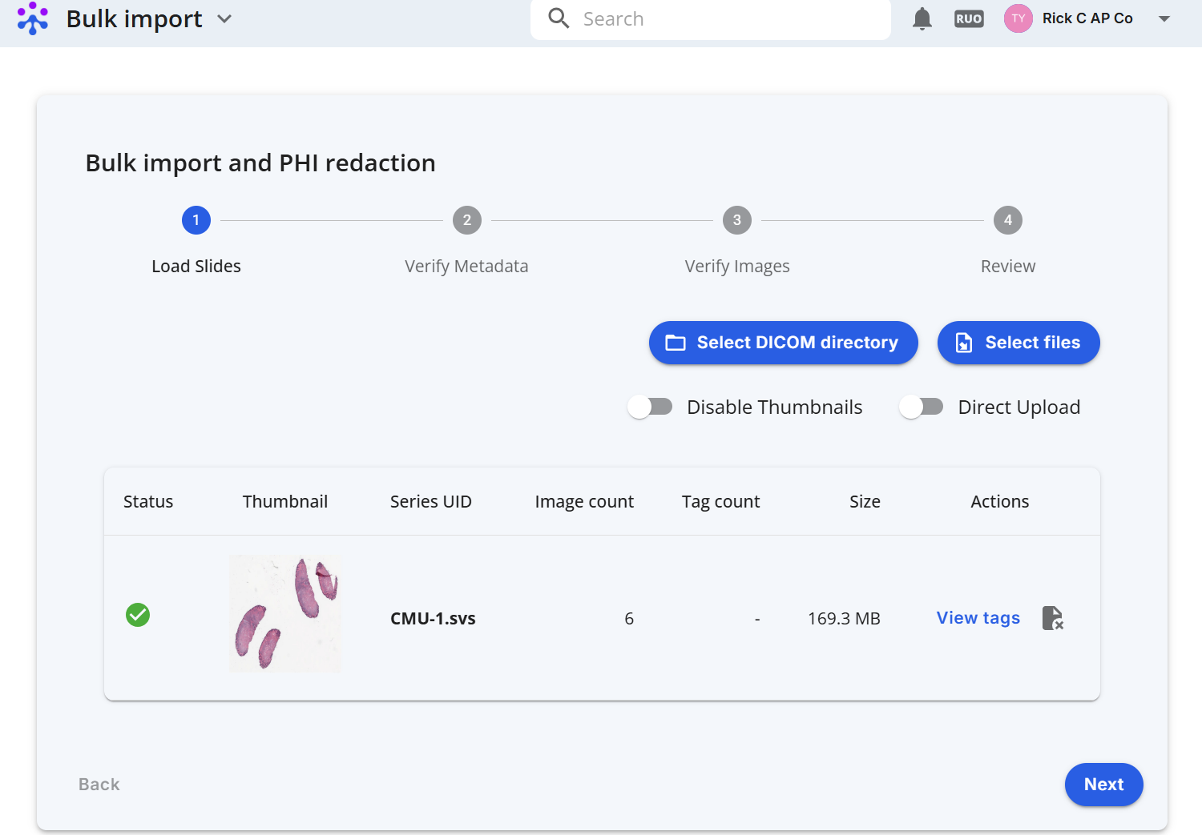Click the TY user avatar
The image size is (1202, 835).
pos(1018,18)
